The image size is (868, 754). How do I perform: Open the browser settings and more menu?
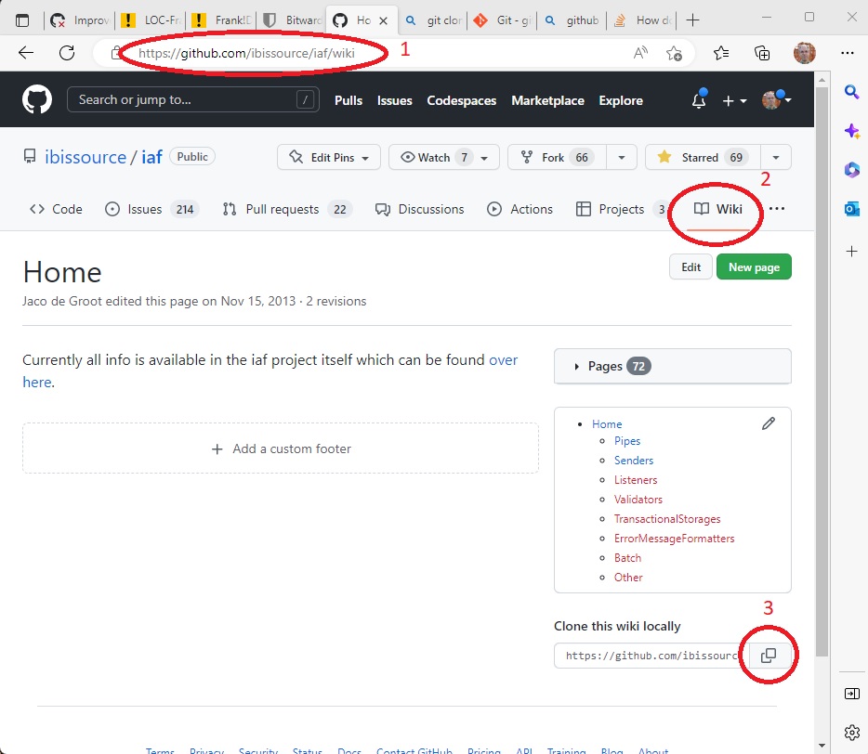[x=847, y=53]
